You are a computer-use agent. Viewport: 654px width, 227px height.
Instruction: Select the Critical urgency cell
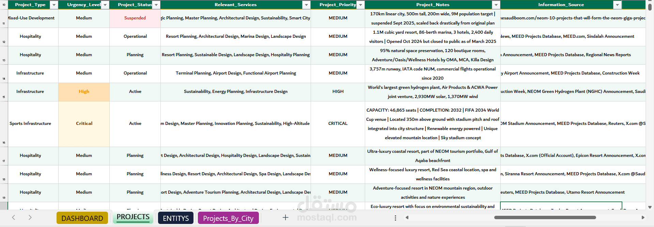pos(84,124)
